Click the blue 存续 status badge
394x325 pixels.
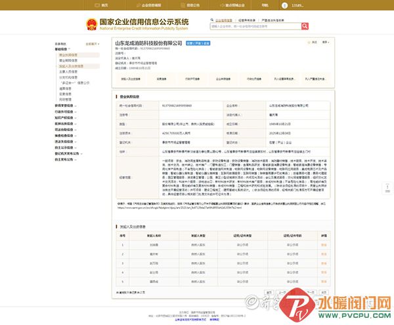(x=198, y=43)
